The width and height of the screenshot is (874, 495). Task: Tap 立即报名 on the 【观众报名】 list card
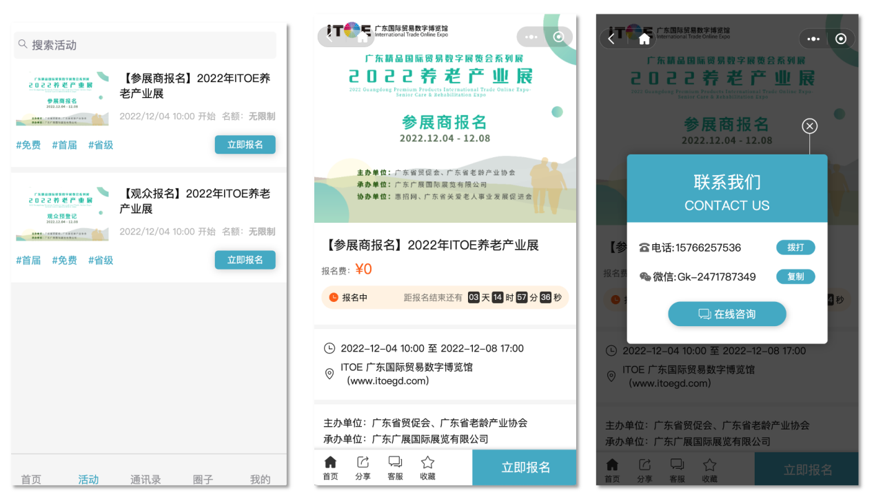click(245, 260)
